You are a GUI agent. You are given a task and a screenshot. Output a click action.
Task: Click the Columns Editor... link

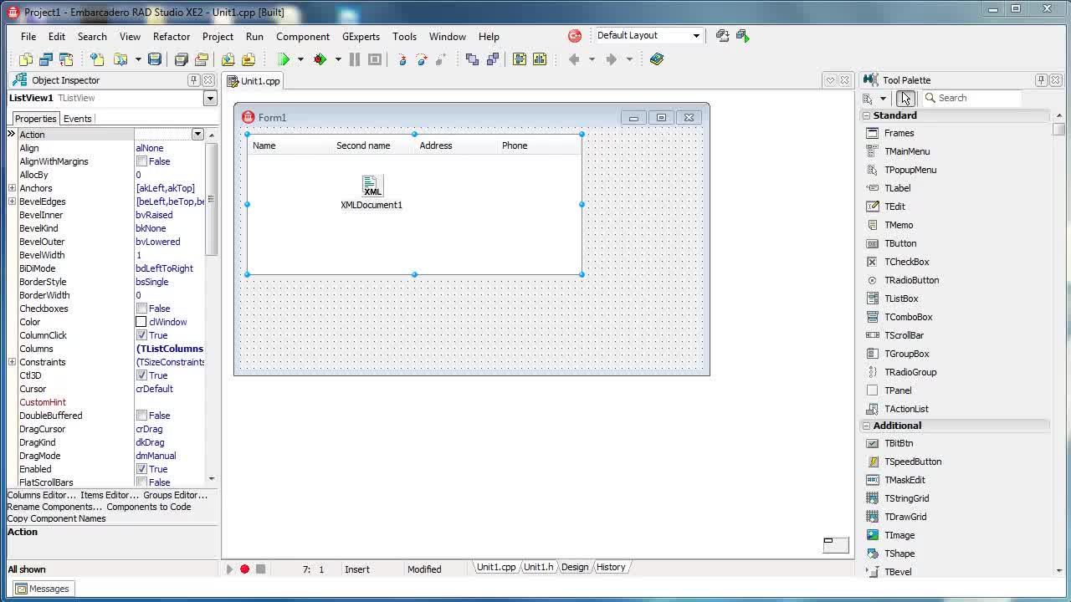click(41, 495)
